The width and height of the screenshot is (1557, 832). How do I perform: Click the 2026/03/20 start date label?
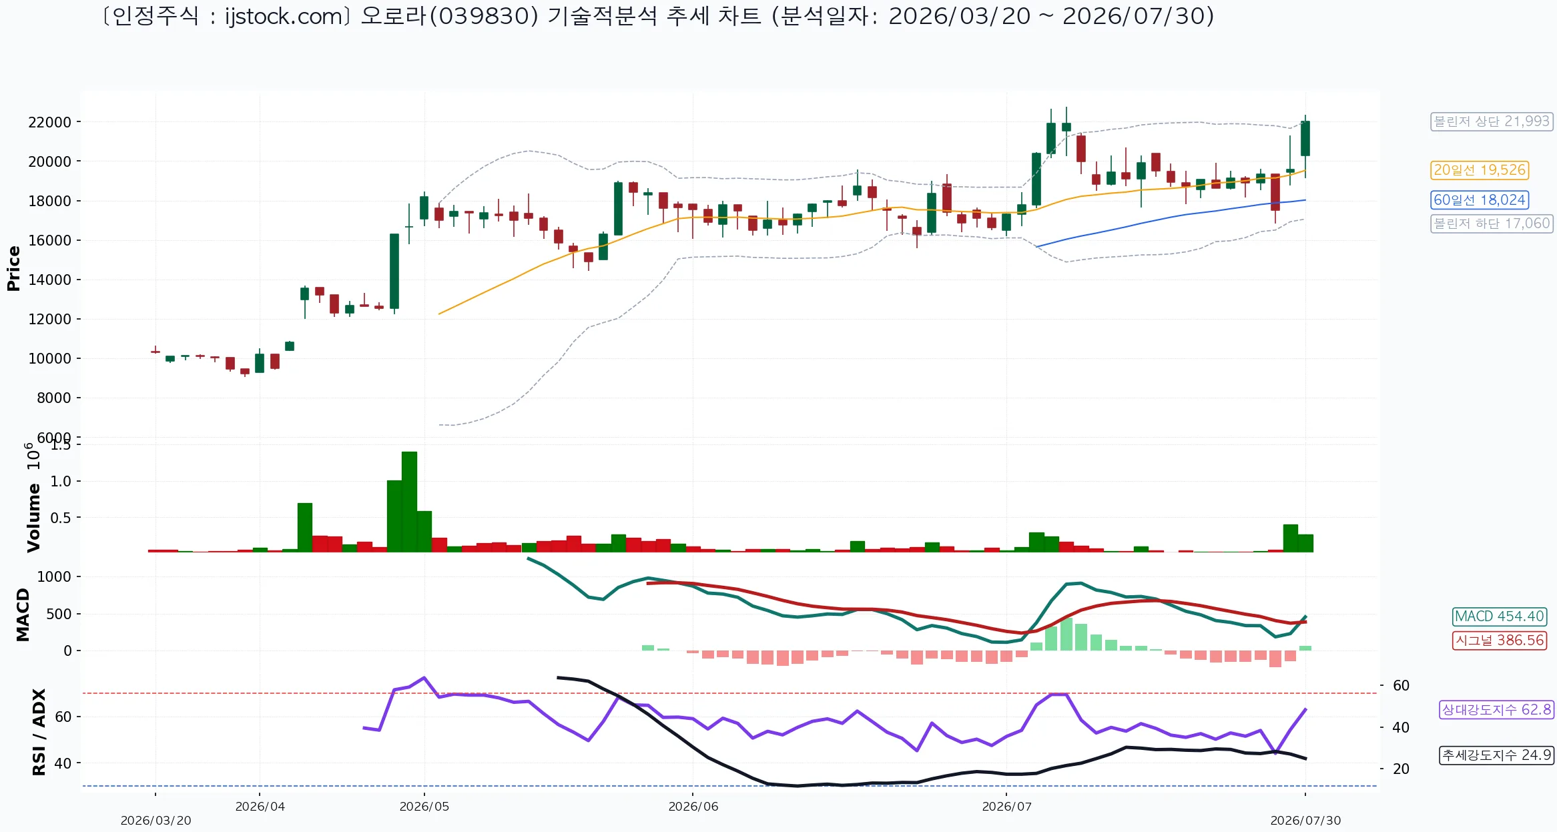point(155,821)
